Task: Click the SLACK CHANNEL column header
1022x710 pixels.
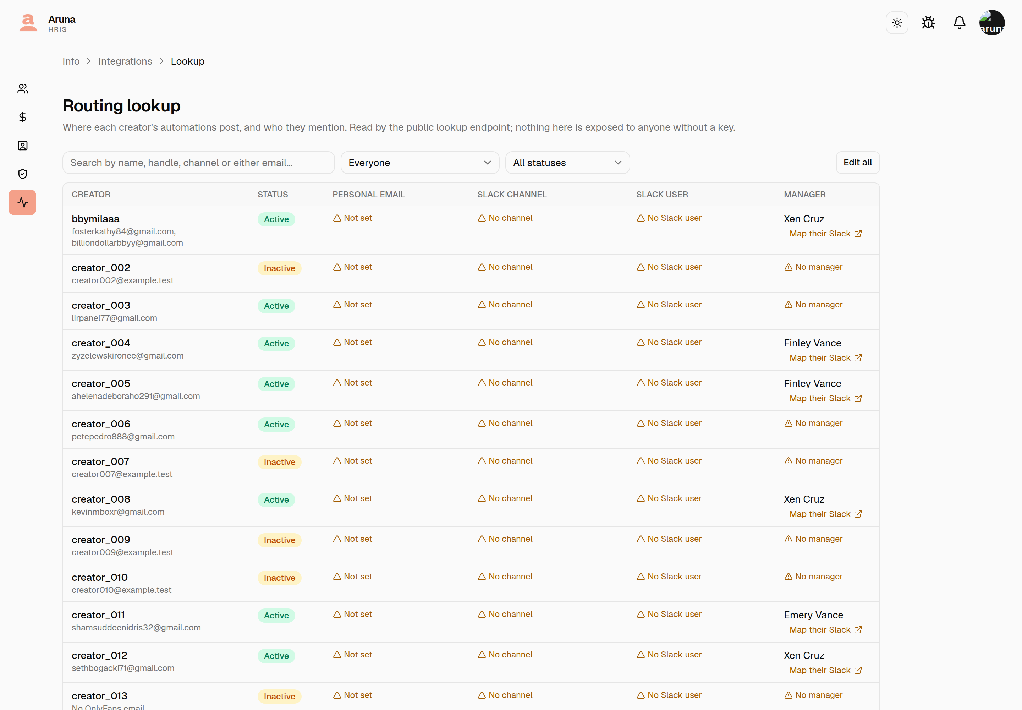Action: tap(511, 195)
